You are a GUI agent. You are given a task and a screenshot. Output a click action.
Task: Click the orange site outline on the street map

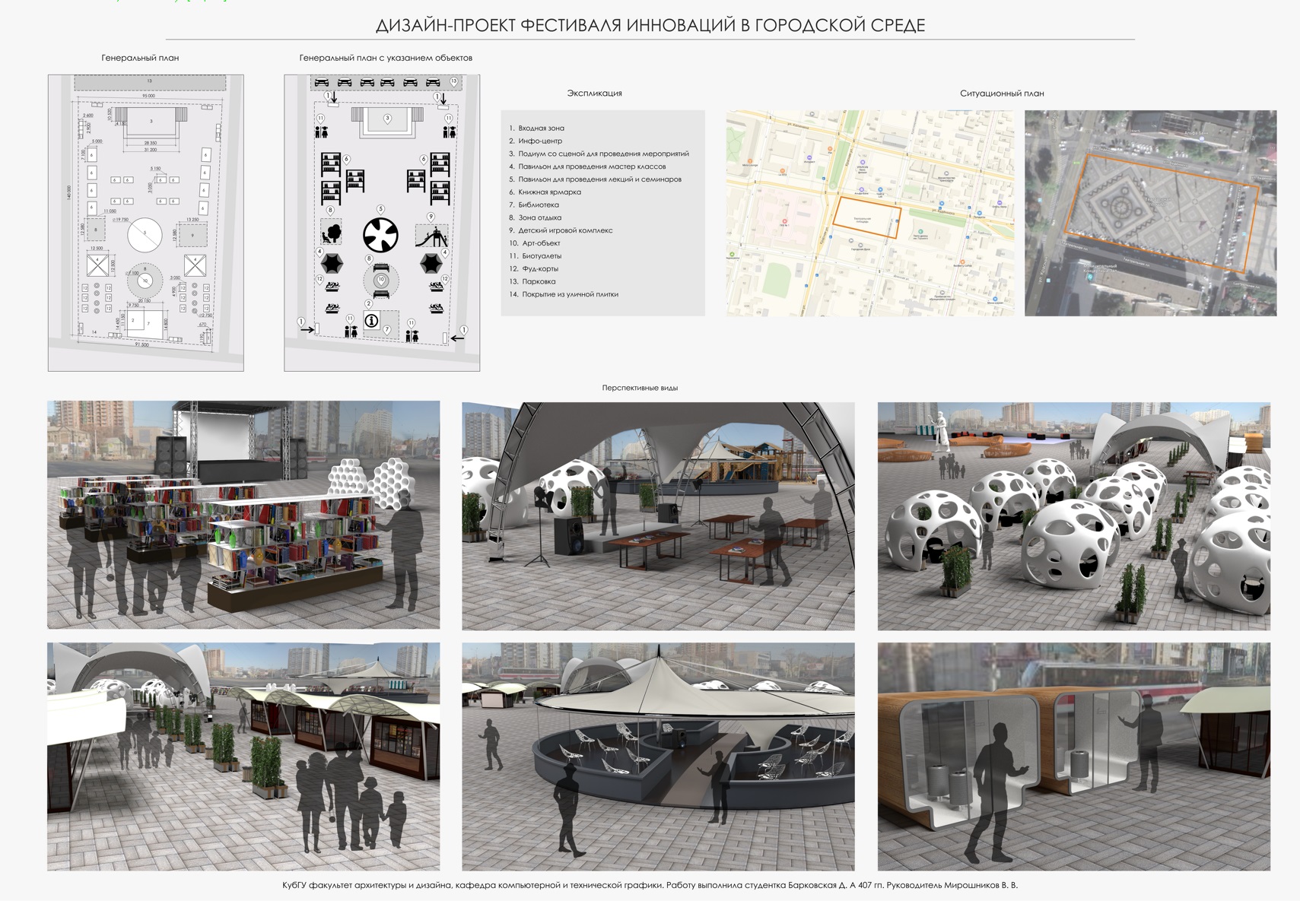[867, 217]
